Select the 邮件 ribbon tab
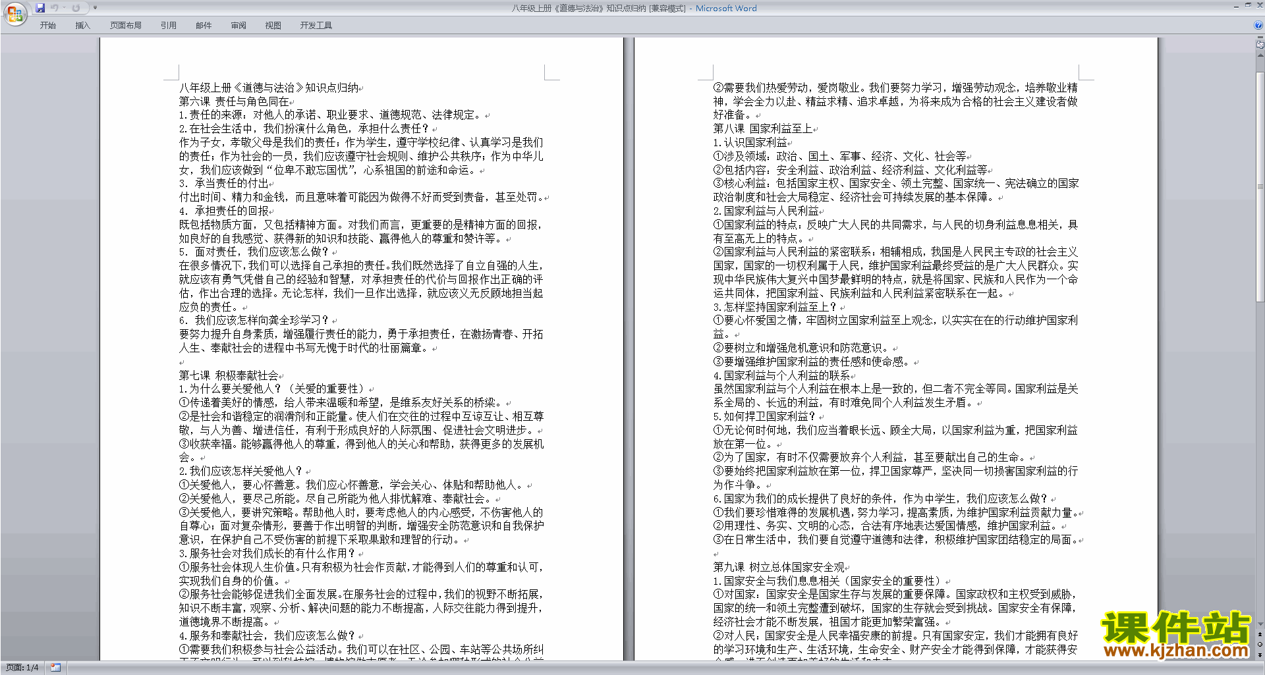 (x=204, y=26)
